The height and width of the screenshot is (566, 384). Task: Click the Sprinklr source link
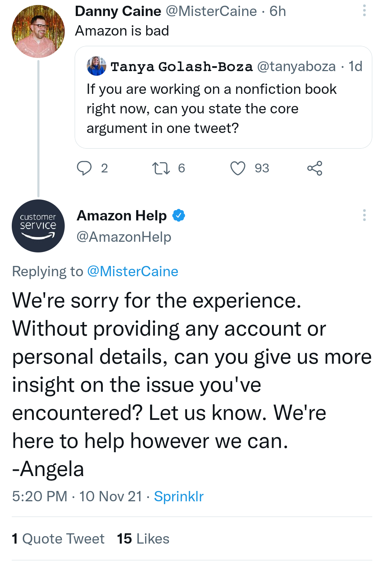[x=178, y=496]
